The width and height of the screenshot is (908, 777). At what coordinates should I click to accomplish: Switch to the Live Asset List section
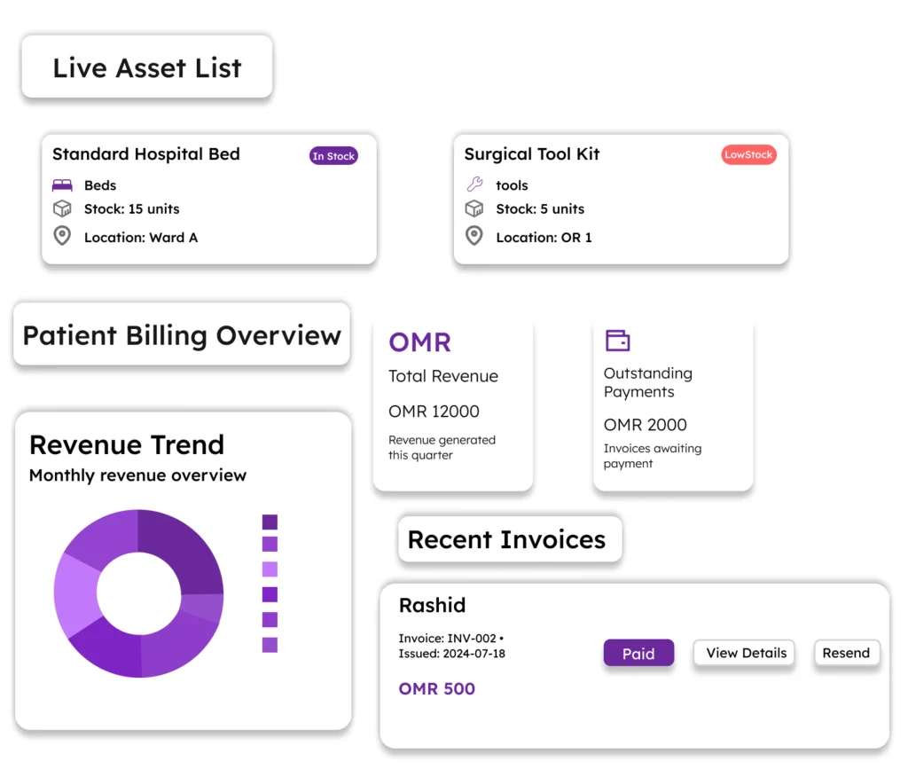pyautogui.click(x=147, y=67)
